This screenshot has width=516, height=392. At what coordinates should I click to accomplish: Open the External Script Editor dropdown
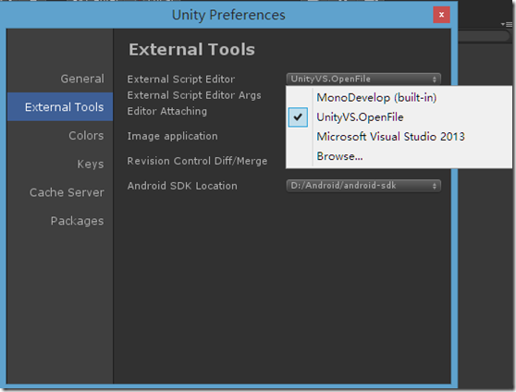point(363,79)
